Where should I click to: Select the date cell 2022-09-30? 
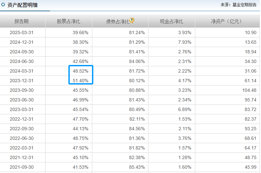(22, 129)
